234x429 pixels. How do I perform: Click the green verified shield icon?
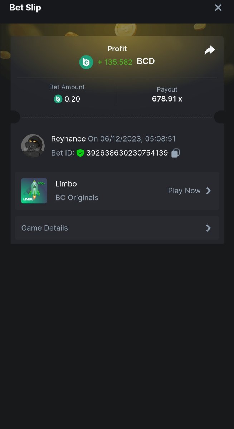pyautogui.click(x=80, y=153)
